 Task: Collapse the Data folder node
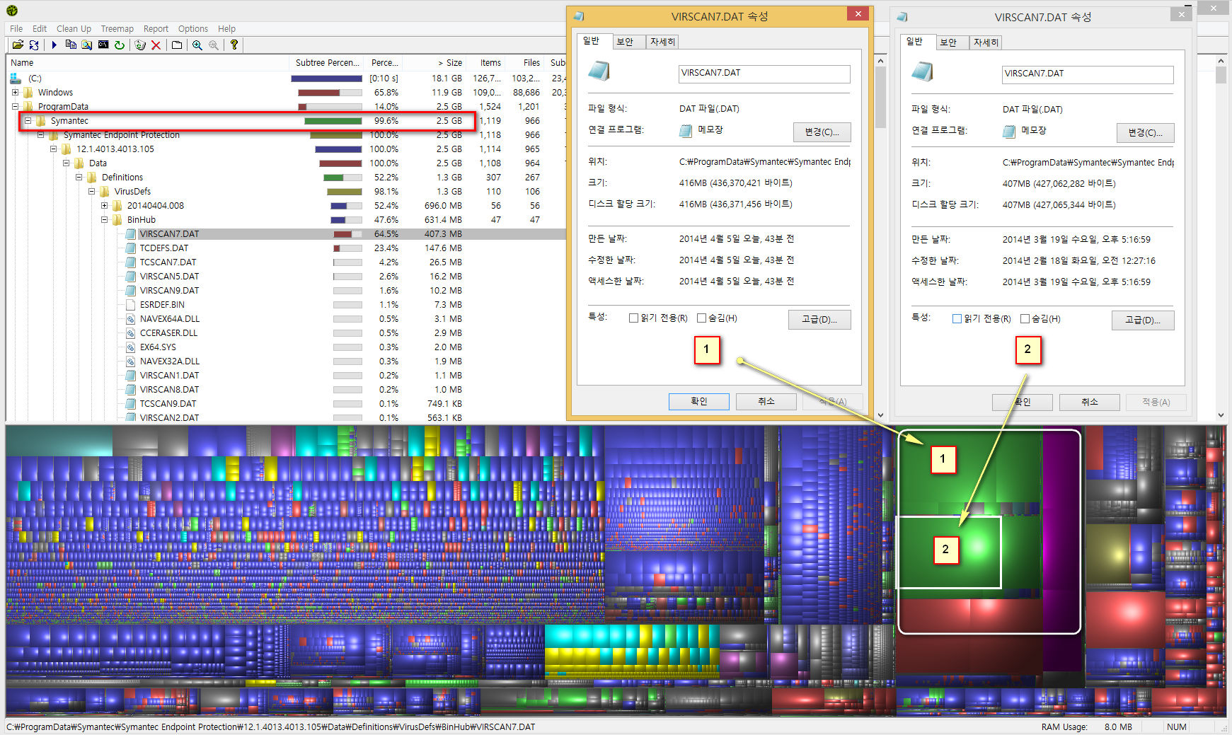[x=66, y=163]
